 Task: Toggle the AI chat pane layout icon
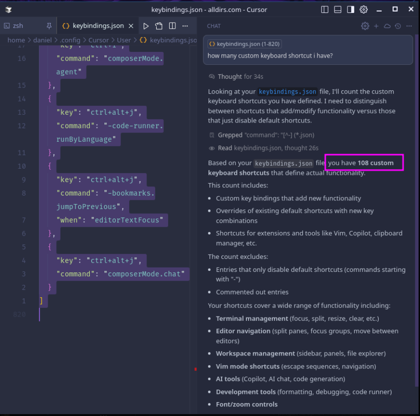coord(351,10)
